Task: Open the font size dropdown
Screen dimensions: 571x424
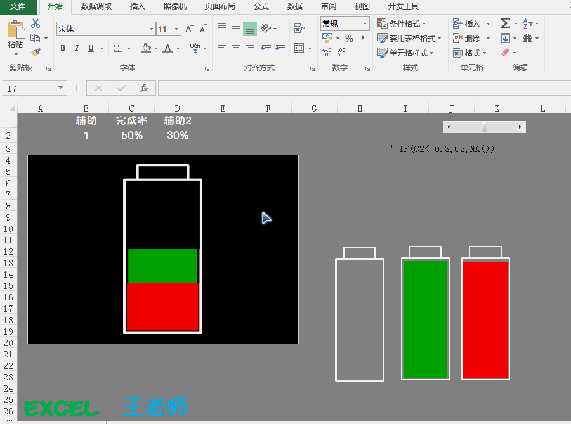Action: coord(176,29)
